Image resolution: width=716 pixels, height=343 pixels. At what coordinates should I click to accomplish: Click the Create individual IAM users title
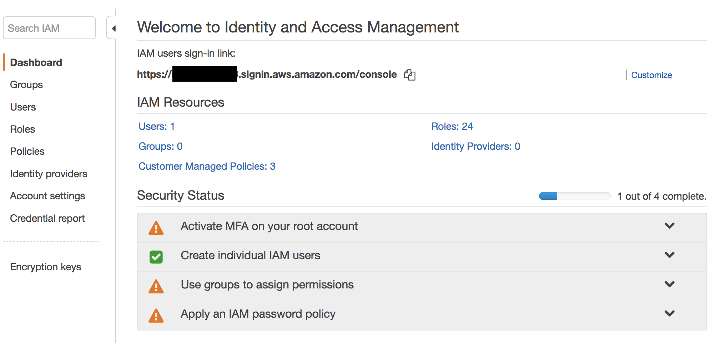click(251, 255)
